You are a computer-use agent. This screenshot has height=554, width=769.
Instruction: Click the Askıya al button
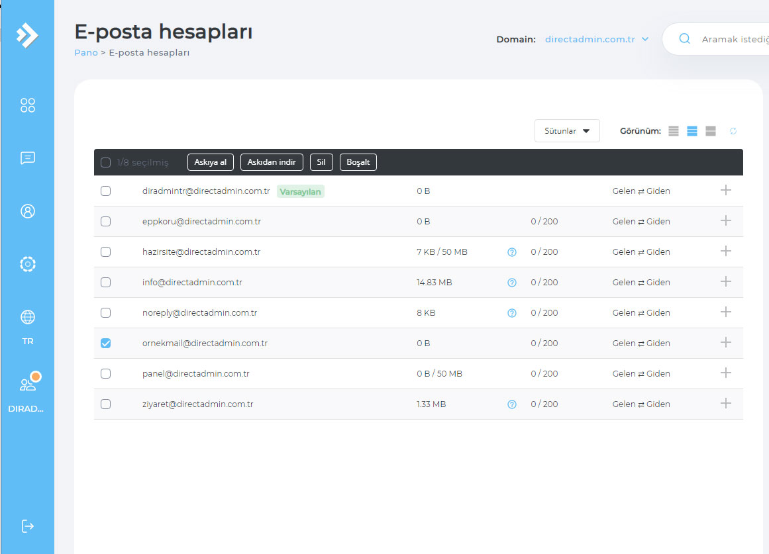pos(210,162)
